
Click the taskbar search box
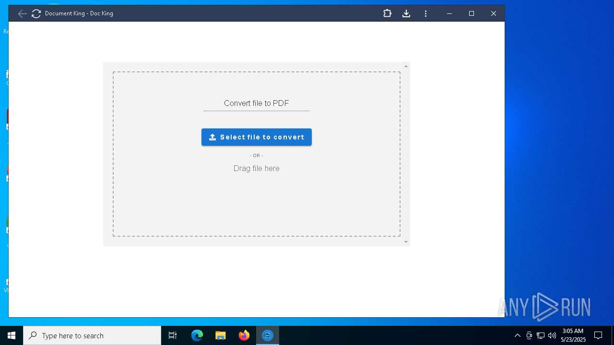[92, 335]
